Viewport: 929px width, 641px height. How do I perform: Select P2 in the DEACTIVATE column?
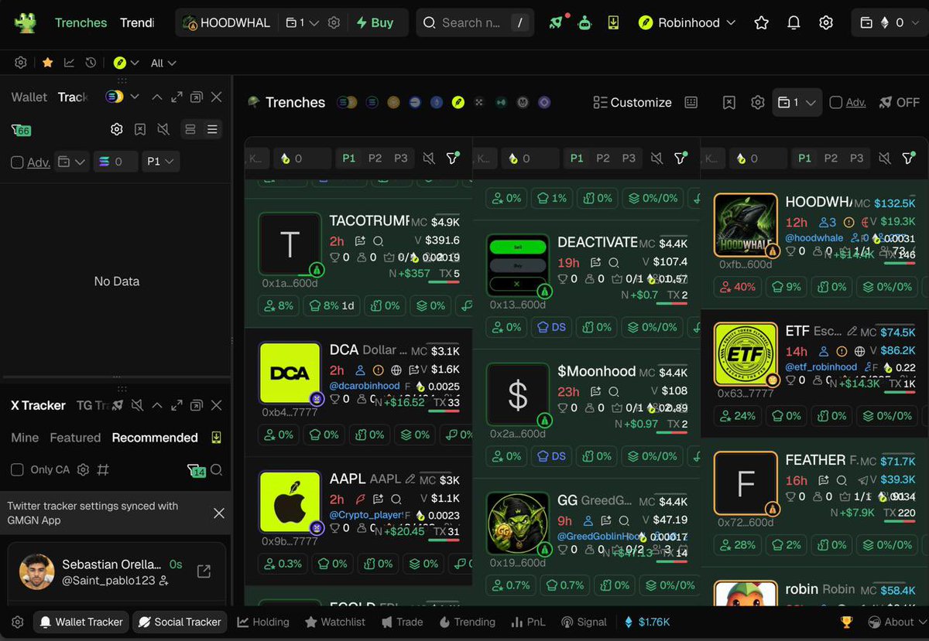[x=602, y=158]
